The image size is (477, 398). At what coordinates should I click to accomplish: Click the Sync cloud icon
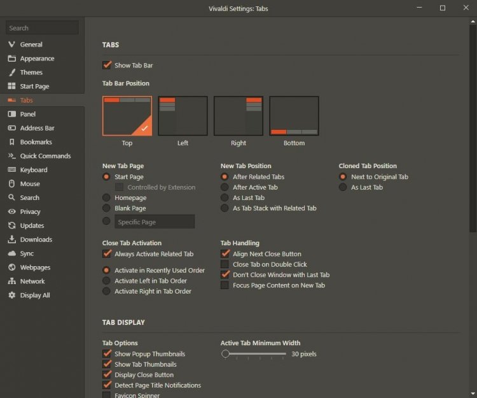click(x=11, y=253)
